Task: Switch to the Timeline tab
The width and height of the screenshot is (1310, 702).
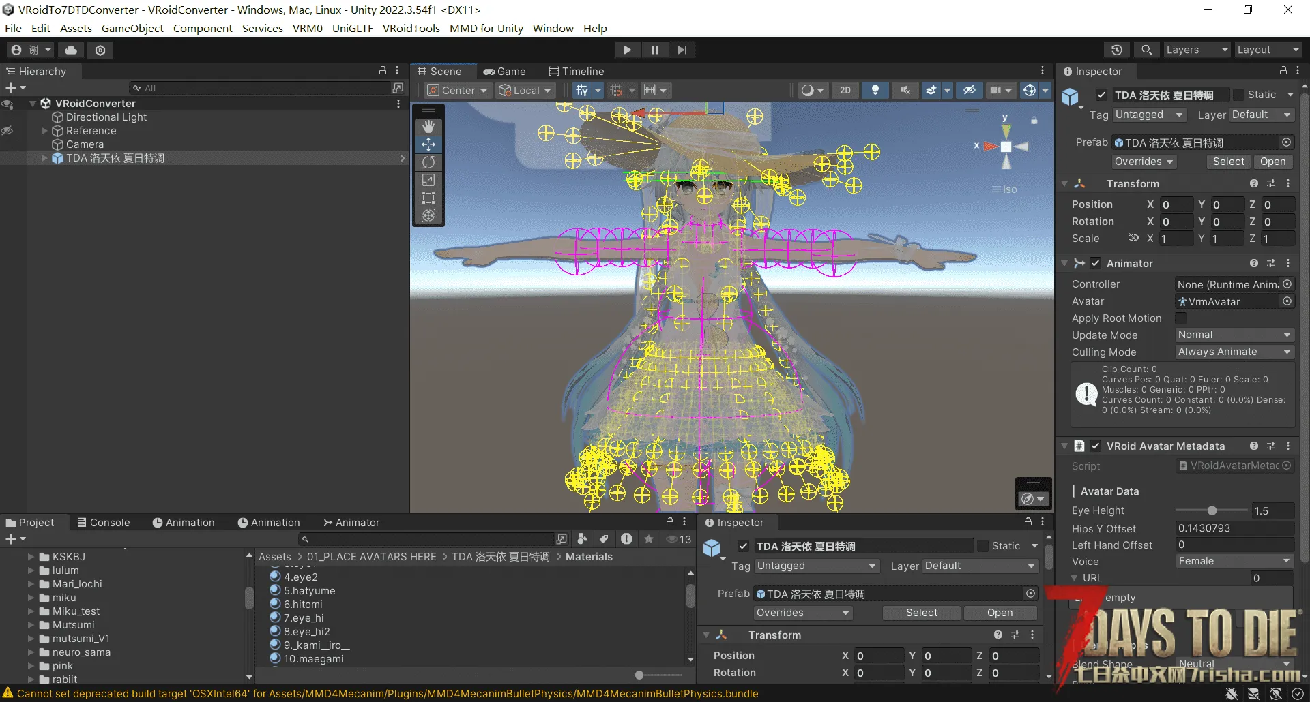Action: tap(577, 71)
